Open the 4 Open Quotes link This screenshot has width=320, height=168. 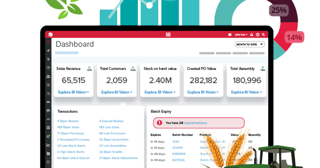[68, 121]
